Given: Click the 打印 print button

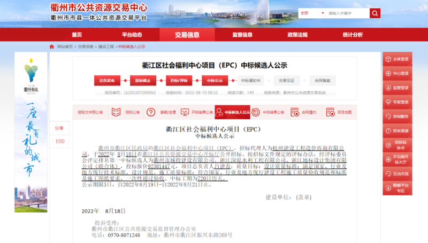Looking at the screenshot, I should pyautogui.click(x=60, y=142).
